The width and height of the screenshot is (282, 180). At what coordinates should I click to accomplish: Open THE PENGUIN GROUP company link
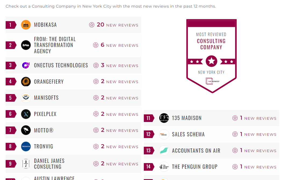[195, 167]
